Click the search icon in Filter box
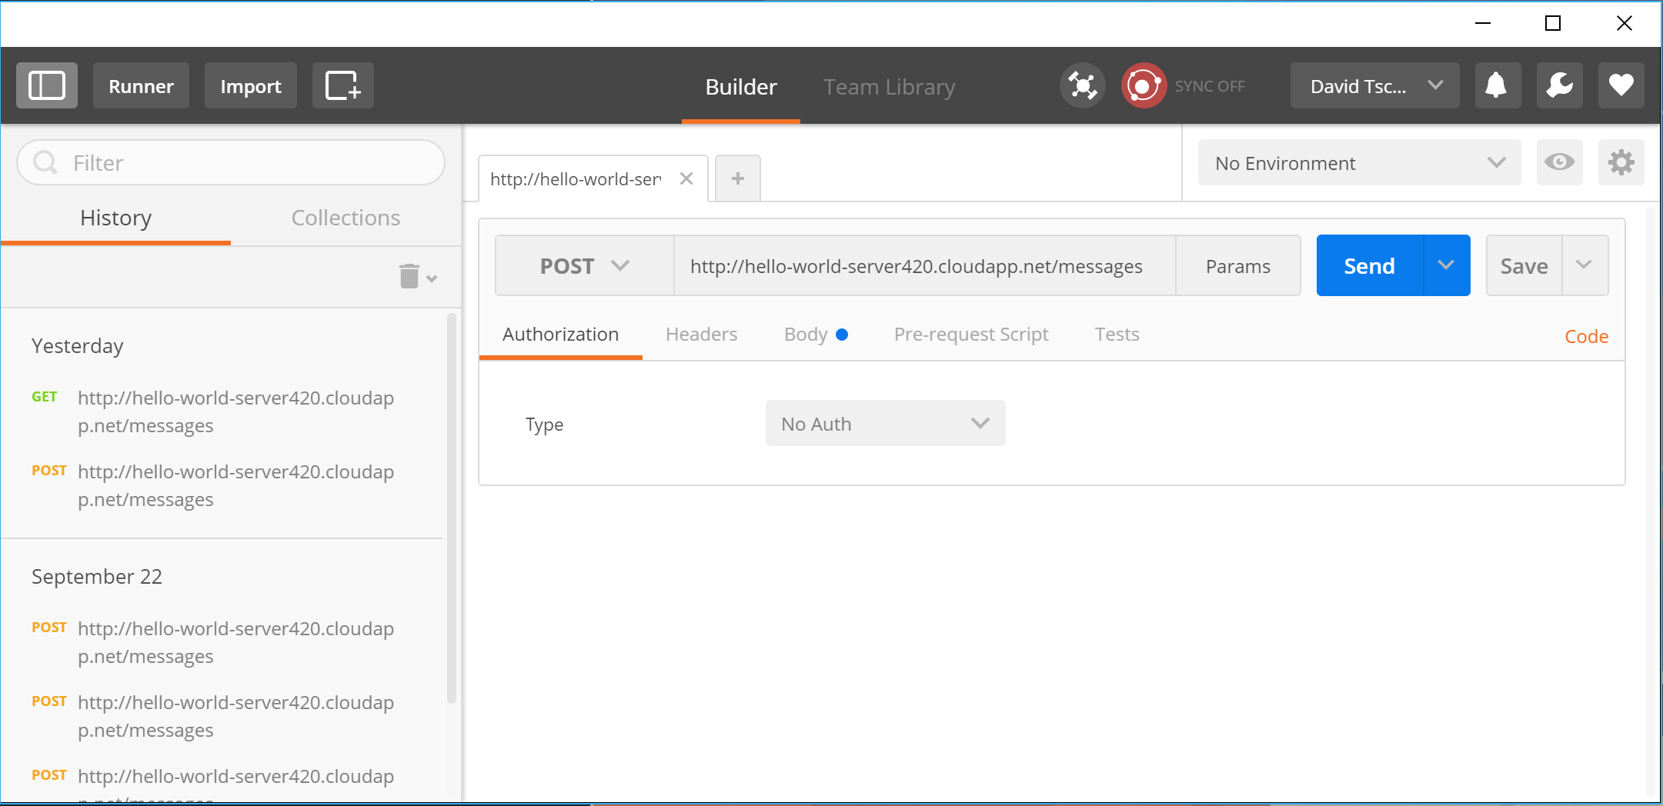This screenshot has height=806, width=1663. click(x=45, y=162)
